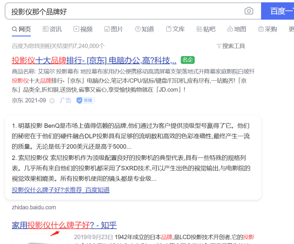Click the 百度一下 search button
This screenshot has height=244, width=294.
tap(277, 11)
